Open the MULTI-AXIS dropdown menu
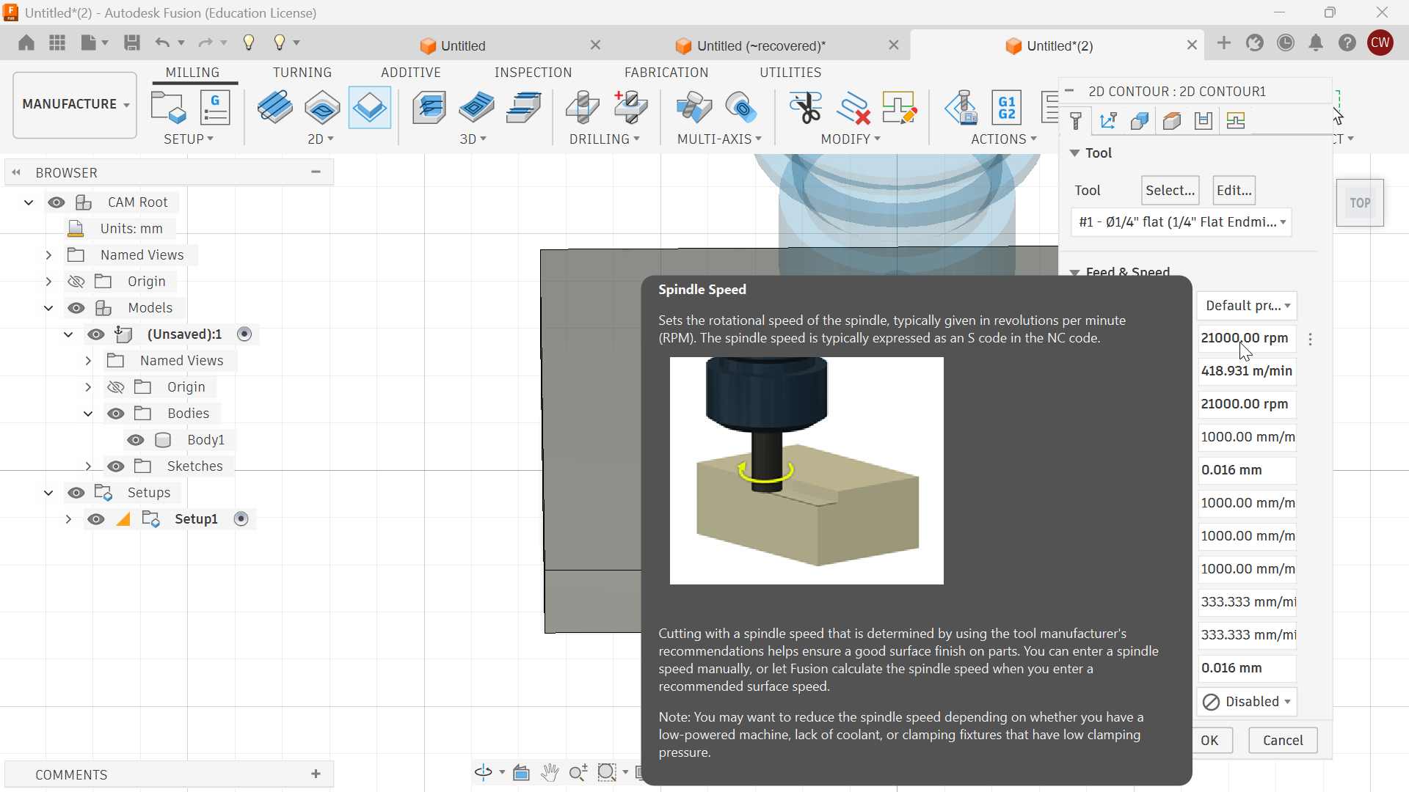The height and width of the screenshot is (792, 1409). coord(719,139)
